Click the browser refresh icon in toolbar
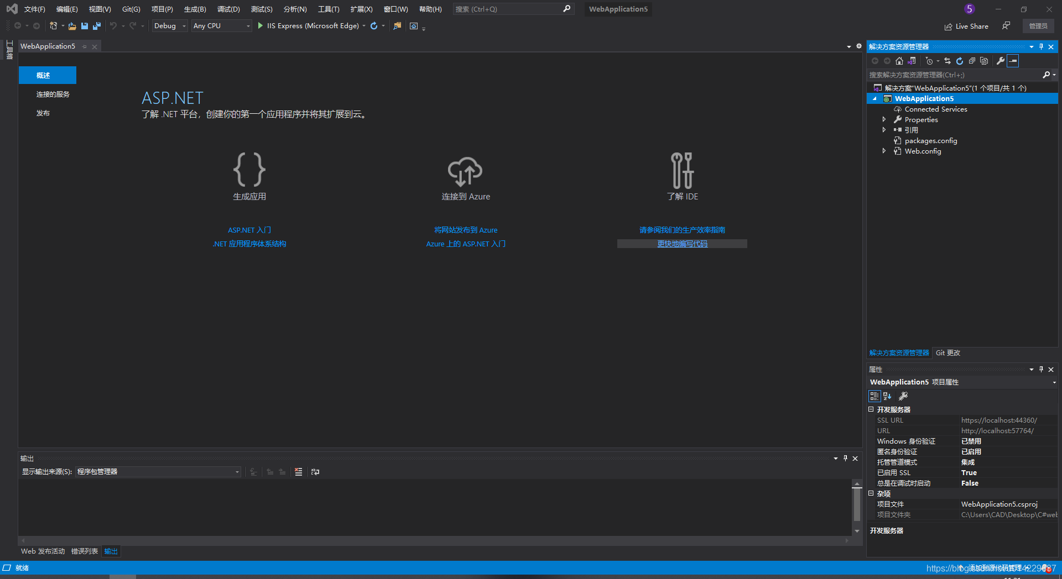 [x=374, y=26]
